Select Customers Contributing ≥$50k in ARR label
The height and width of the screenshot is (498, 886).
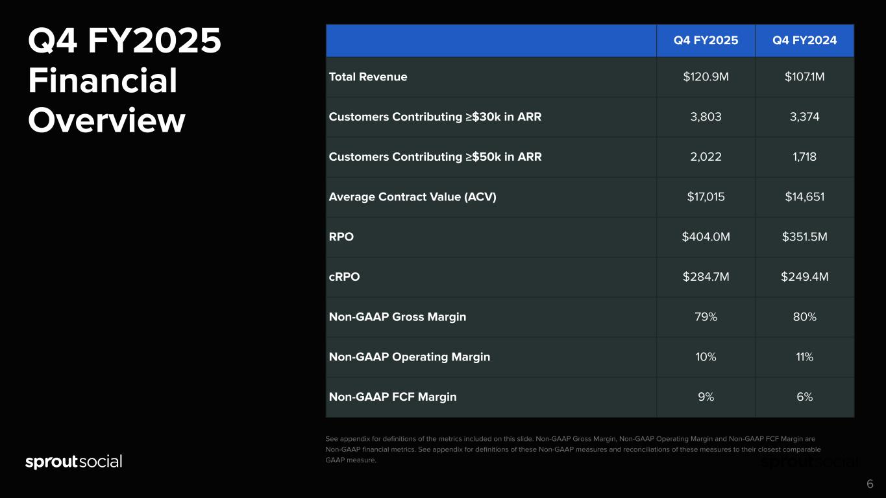click(435, 157)
